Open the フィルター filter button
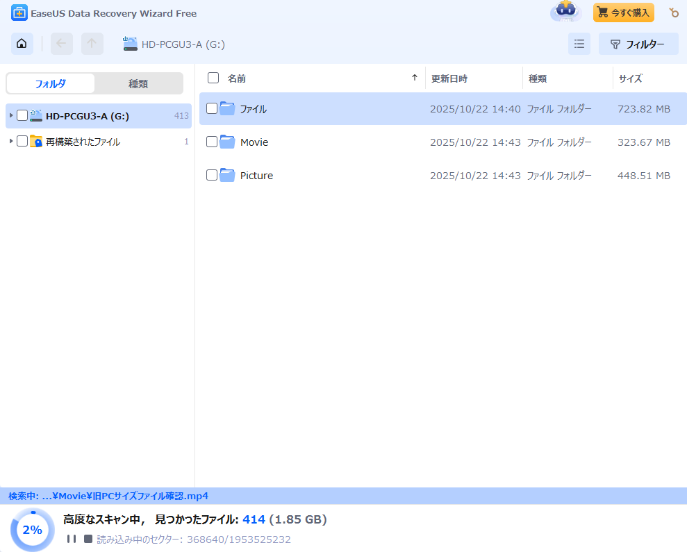687x552 pixels. [x=638, y=44]
